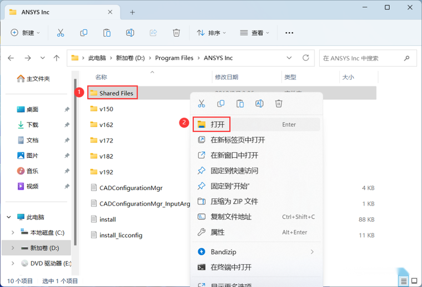Open a new tab with the plus button
Image resolution: width=422 pixels, height=287 pixels.
point(132,12)
